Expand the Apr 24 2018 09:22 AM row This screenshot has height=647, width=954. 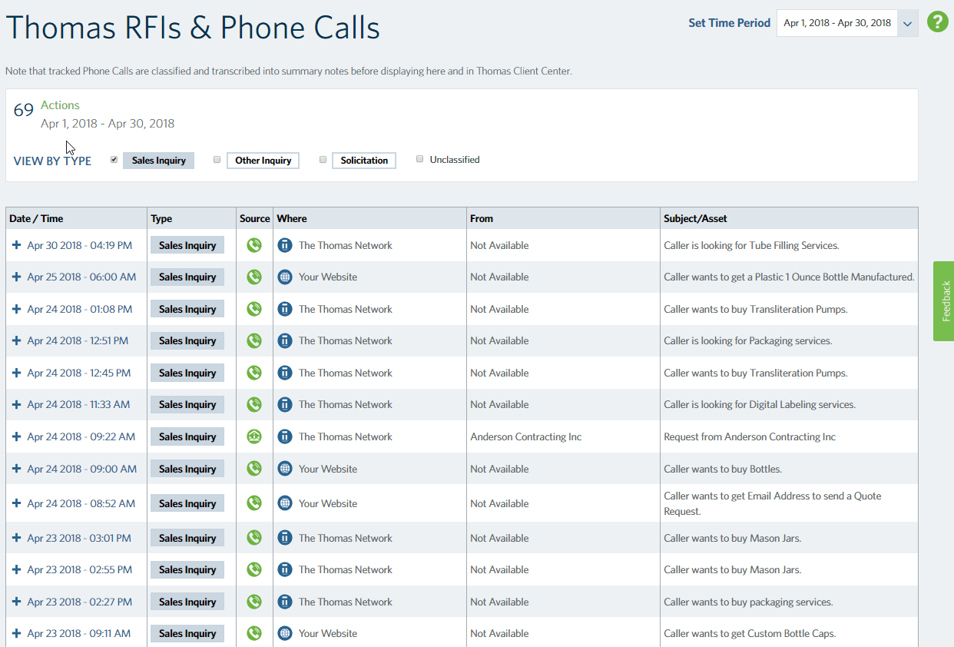pos(16,436)
